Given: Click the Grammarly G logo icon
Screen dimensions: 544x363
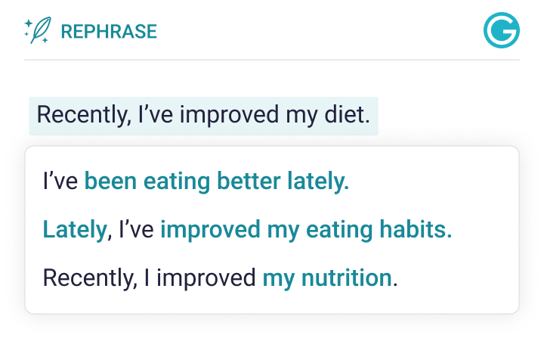Looking at the screenshot, I should coord(501,31).
